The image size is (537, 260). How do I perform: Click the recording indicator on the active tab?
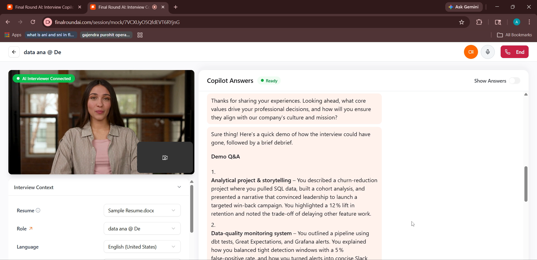pos(155,7)
